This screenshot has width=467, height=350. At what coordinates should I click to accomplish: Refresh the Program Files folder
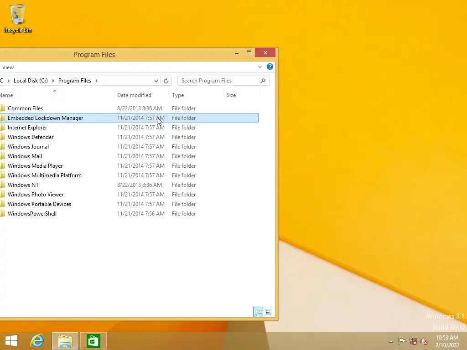pyautogui.click(x=166, y=81)
